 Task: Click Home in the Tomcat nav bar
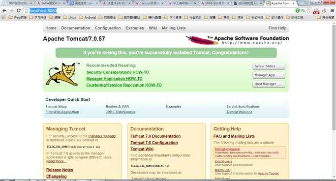coord(51,28)
